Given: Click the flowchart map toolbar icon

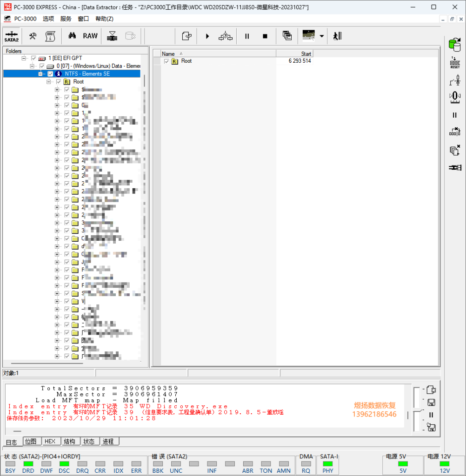Looking at the screenshot, I should click(x=226, y=36).
